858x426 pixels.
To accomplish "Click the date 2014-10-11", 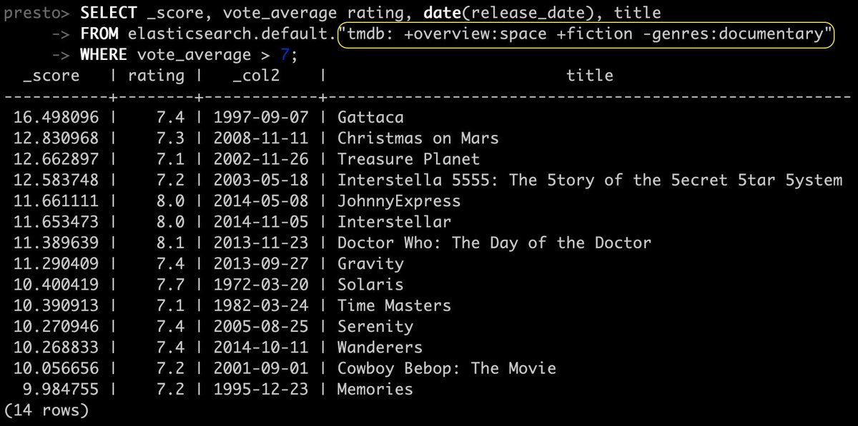I will [x=261, y=348].
